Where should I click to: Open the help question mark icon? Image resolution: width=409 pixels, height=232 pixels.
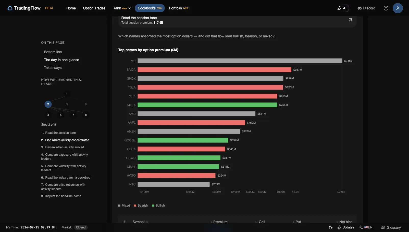(386, 8)
